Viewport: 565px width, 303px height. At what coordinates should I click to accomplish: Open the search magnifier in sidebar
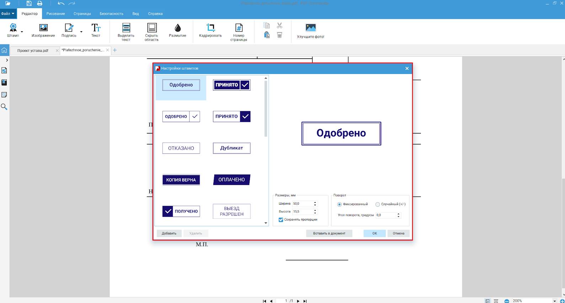(4, 107)
